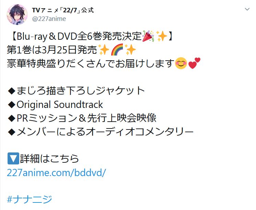Click the party popper emoji

click(x=148, y=36)
